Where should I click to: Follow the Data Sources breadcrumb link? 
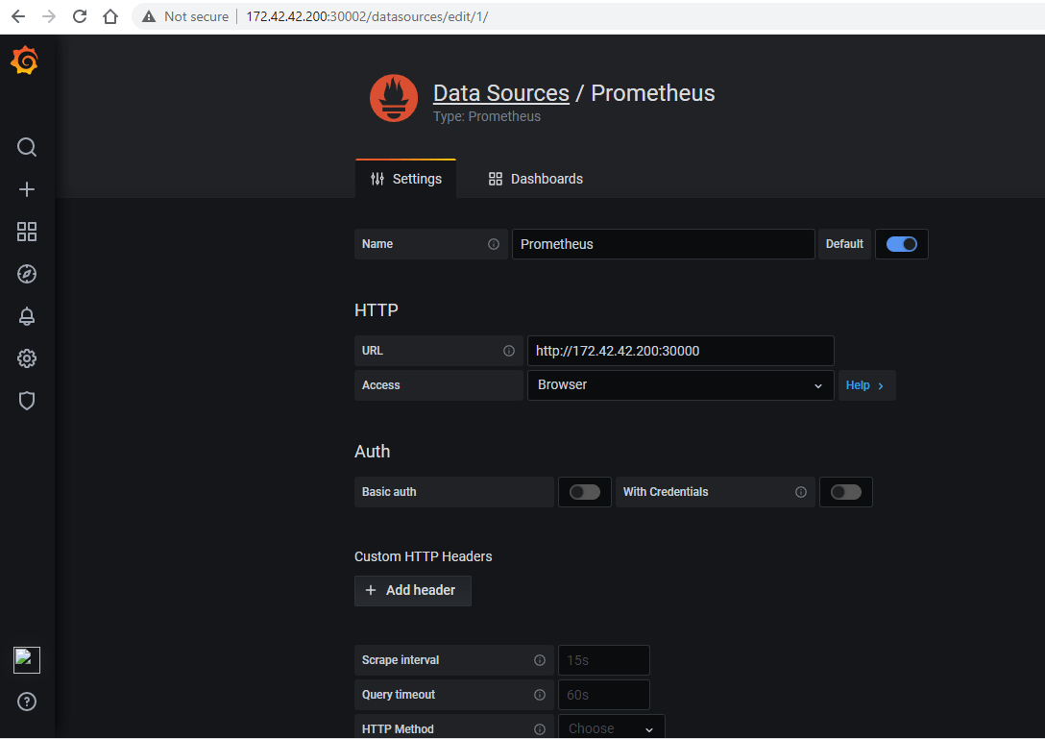coord(500,93)
